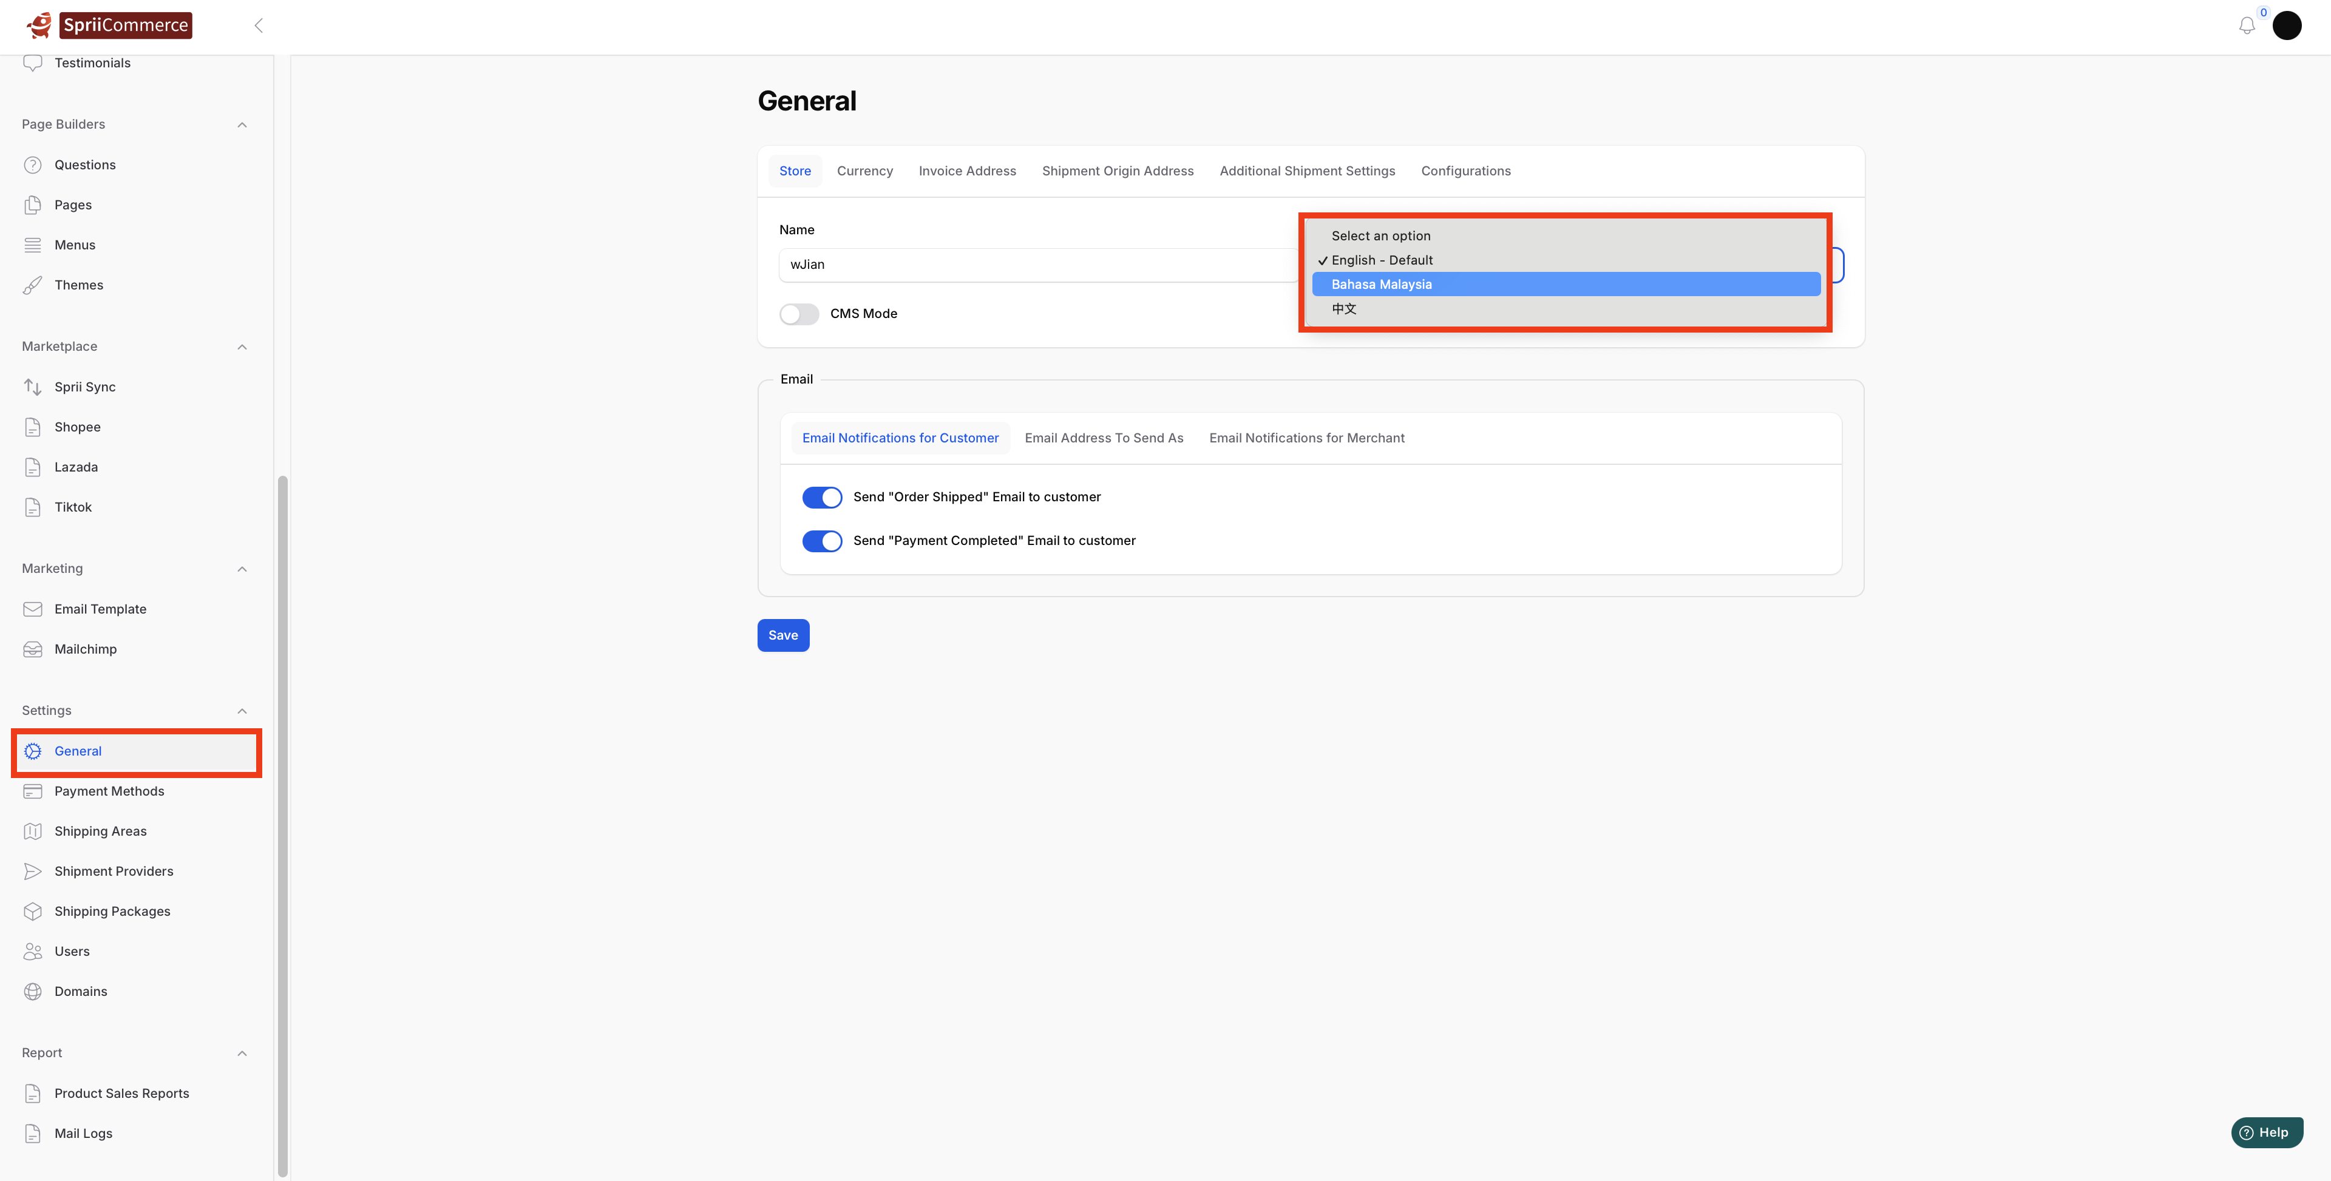Open Mailchimp from the sidebar icon

pyautogui.click(x=33, y=649)
